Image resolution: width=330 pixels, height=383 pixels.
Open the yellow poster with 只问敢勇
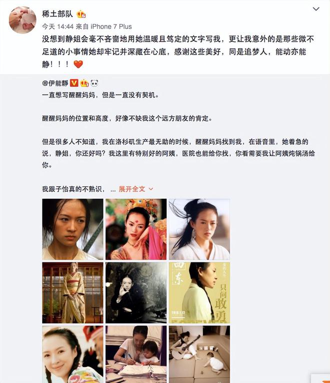tap(199, 292)
